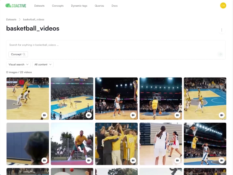Open the Docs nav link
The image size is (233, 175).
(x=114, y=6)
